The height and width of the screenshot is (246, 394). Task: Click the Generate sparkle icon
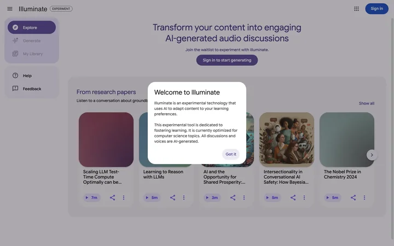[x=15, y=40]
